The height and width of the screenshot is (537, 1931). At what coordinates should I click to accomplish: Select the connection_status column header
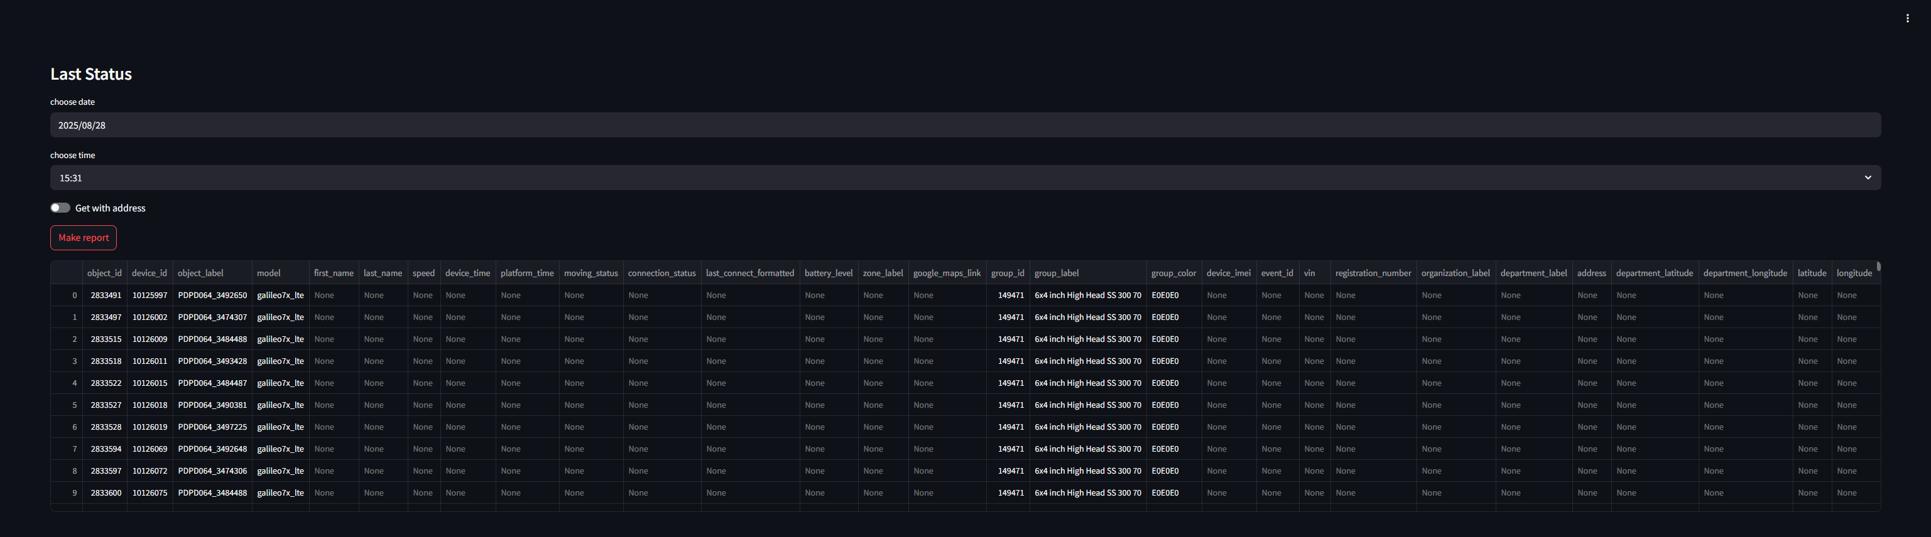(x=661, y=274)
